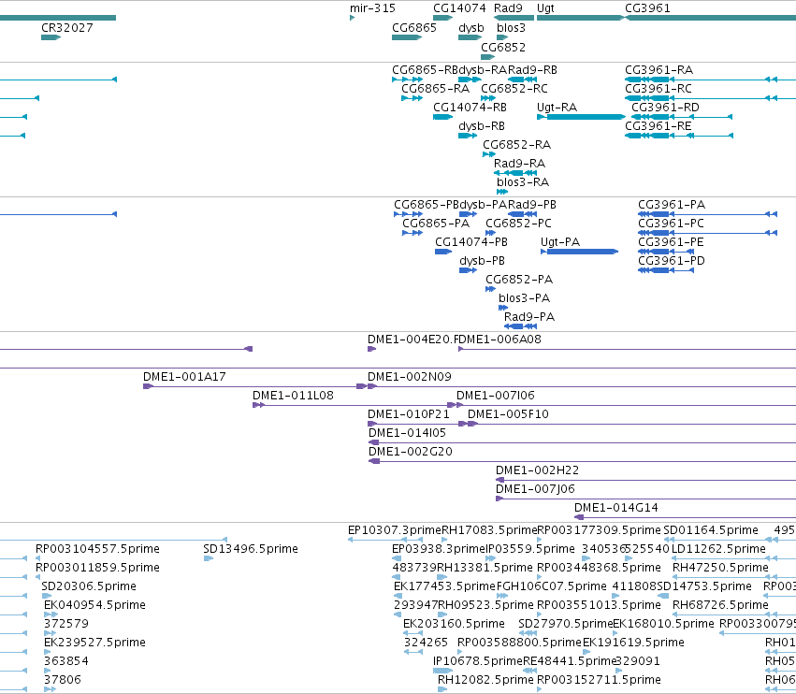This screenshot has height=694, width=796.
Task: Select the RP003177309.5prime EST label
Action: point(599,530)
